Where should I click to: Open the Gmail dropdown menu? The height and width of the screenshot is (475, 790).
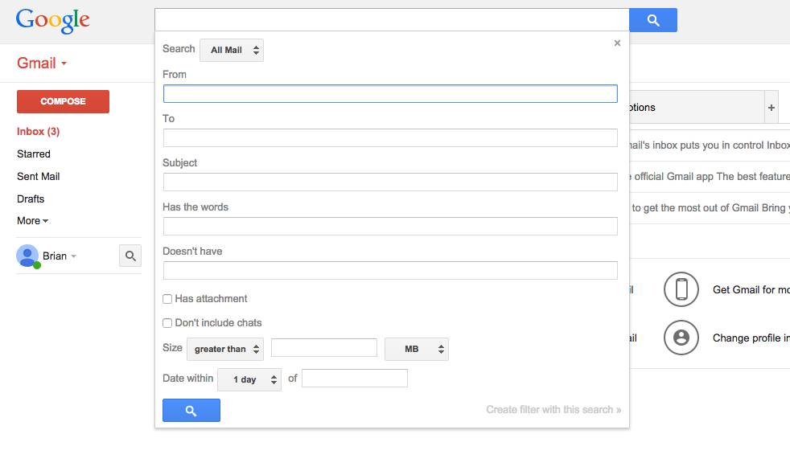click(42, 63)
